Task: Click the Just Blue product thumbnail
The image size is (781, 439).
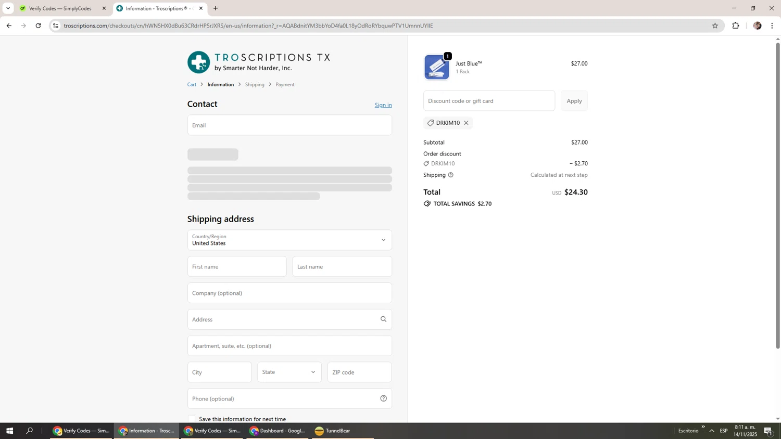Action: 437,67
